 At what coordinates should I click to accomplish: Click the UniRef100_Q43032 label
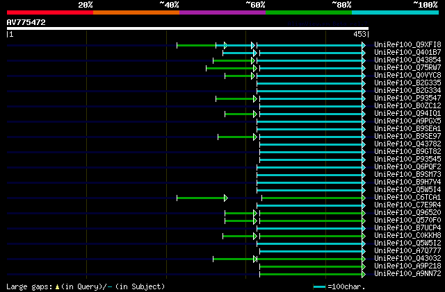point(407,259)
